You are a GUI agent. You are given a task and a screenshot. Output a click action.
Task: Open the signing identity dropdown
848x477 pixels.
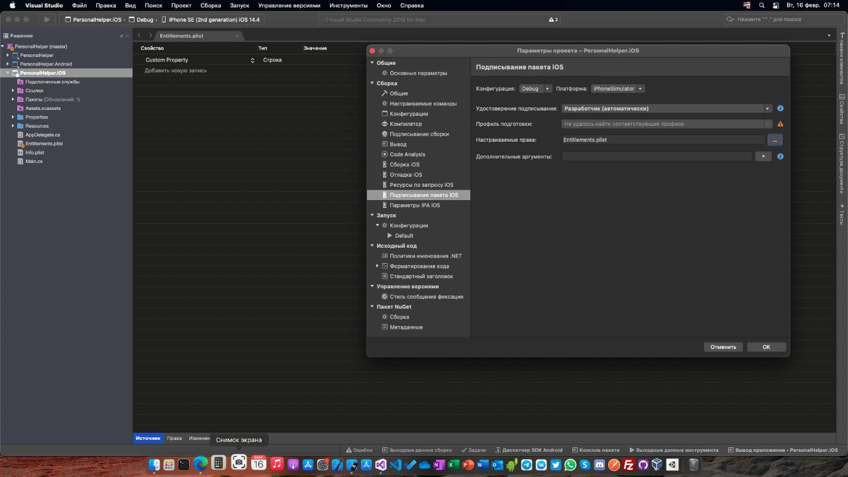[666, 109]
